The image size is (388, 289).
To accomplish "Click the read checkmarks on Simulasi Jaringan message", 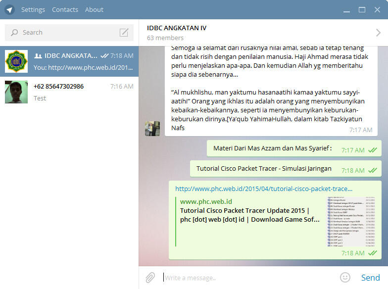I will [x=372, y=170].
